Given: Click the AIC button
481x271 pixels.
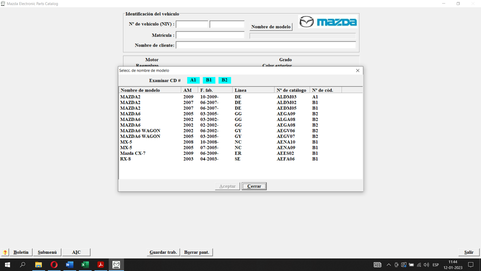Looking at the screenshot, I should click(x=76, y=252).
